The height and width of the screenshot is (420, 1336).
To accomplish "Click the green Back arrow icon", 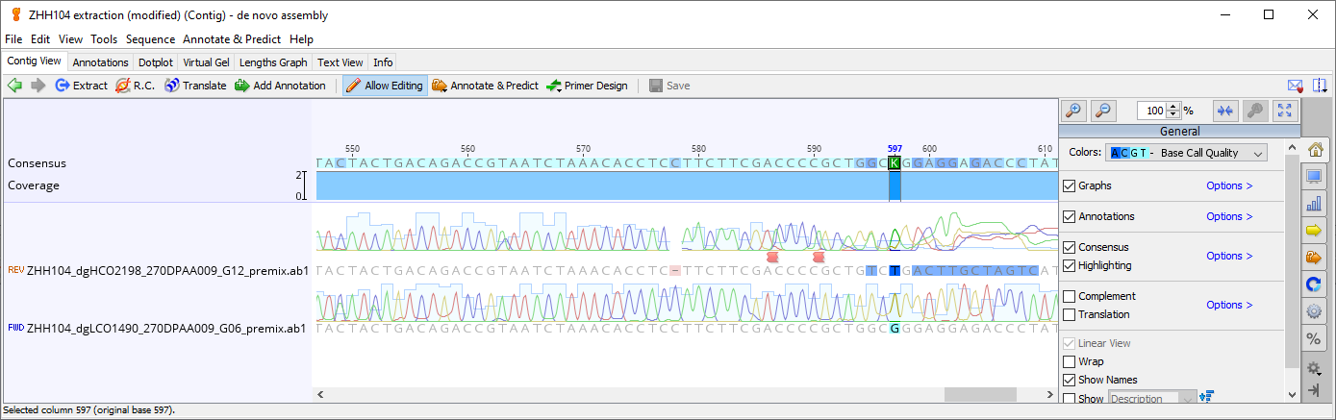I will (14, 86).
